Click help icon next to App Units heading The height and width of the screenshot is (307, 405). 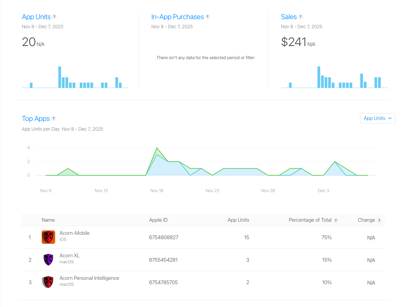pos(54,17)
